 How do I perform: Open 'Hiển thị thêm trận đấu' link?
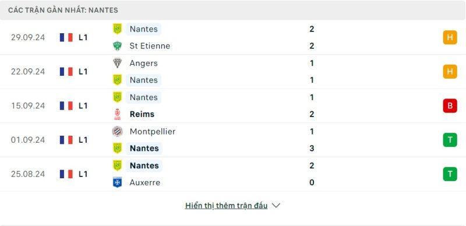pos(226,206)
